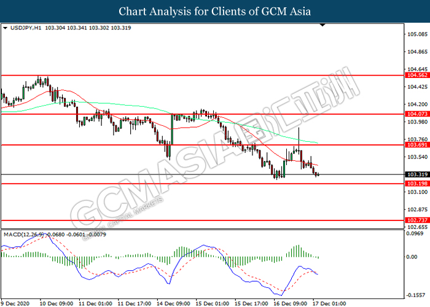Click the price label 104.562

[417, 75]
